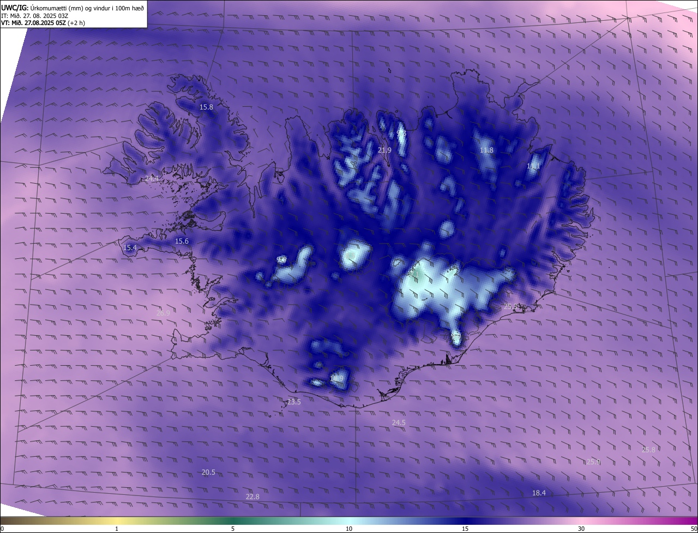Screen dimensions: 698x533
Task: Click the 15.8 value label
Action: pyautogui.click(x=206, y=107)
